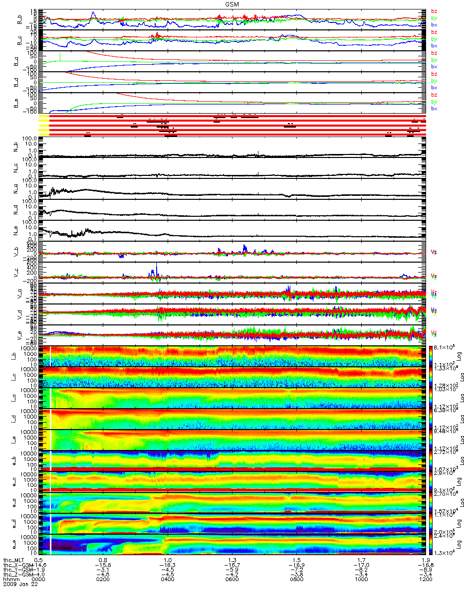Click the 1200 time tick label
The image size is (464, 598).
coord(426,580)
